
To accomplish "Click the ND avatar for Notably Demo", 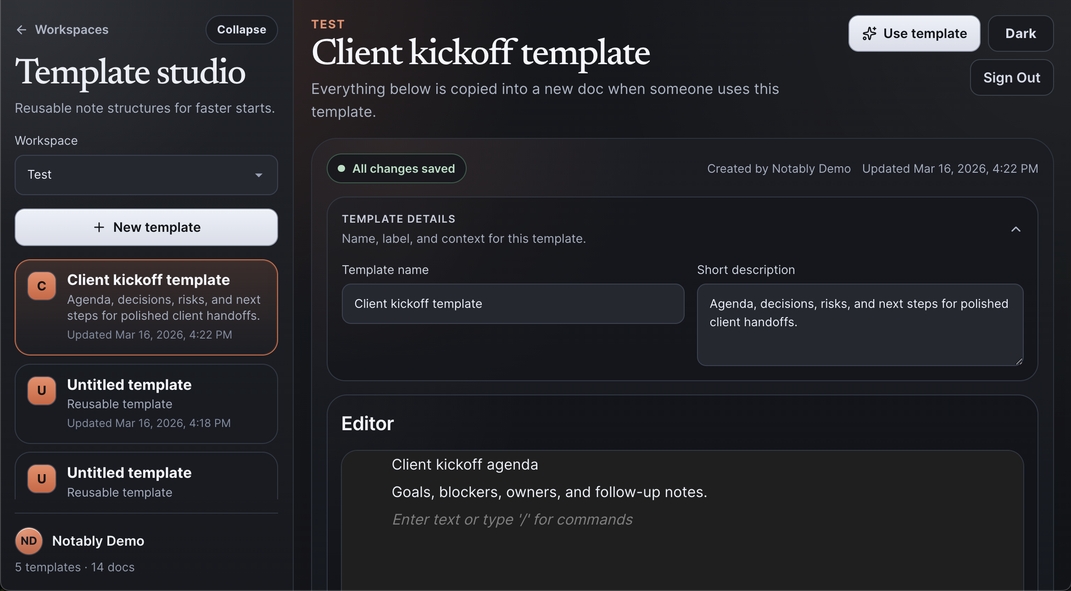I will 28,541.
